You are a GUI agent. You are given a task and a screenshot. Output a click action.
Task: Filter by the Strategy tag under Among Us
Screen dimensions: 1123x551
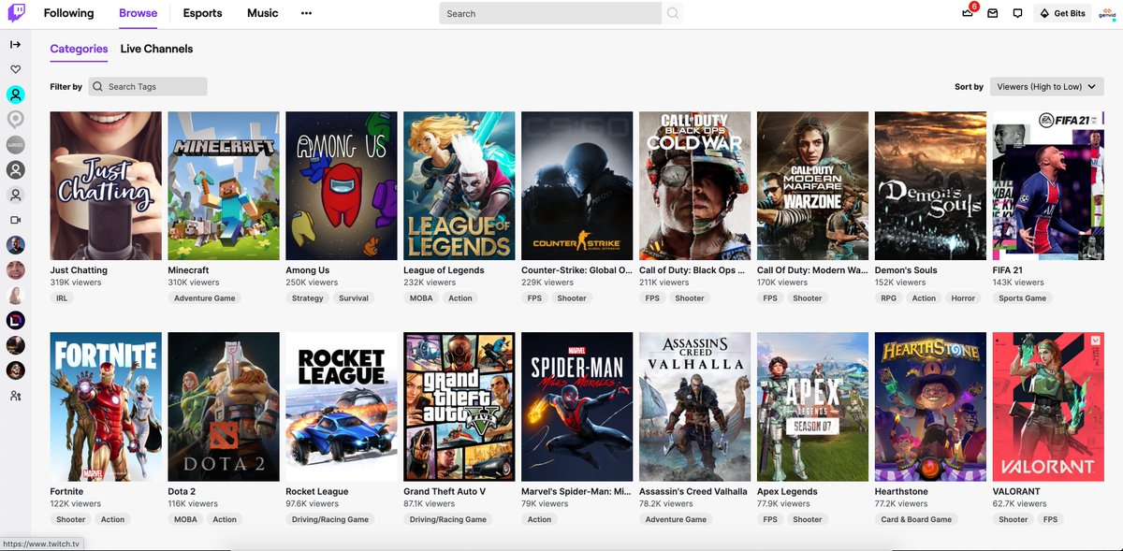[307, 297]
